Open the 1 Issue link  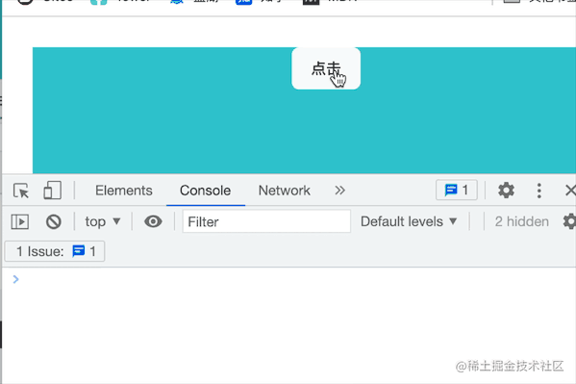[x=55, y=251]
